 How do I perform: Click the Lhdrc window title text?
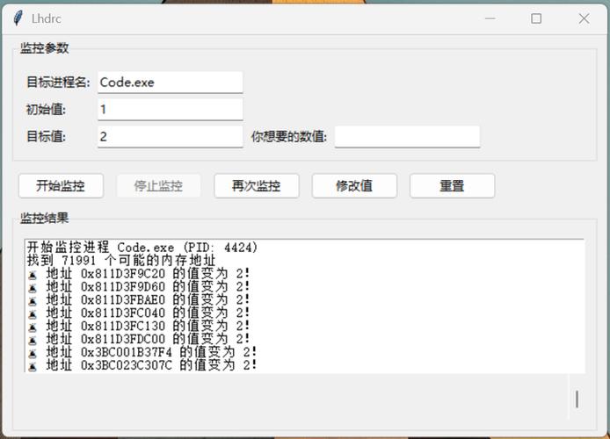click(x=47, y=18)
